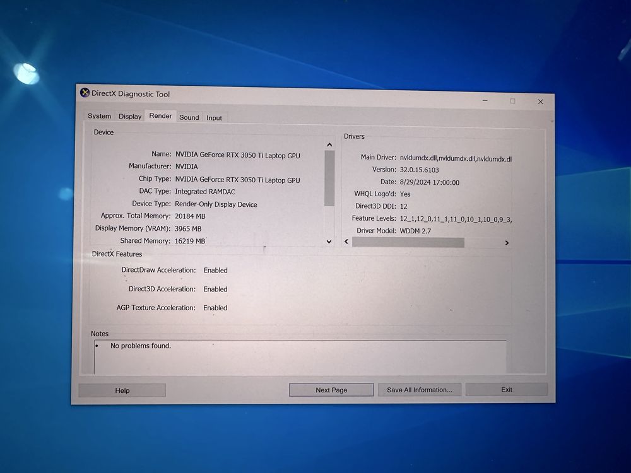Click Direct3D Acceleration Enabled status
Viewport: 631px width, 473px height.
[x=215, y=289]
